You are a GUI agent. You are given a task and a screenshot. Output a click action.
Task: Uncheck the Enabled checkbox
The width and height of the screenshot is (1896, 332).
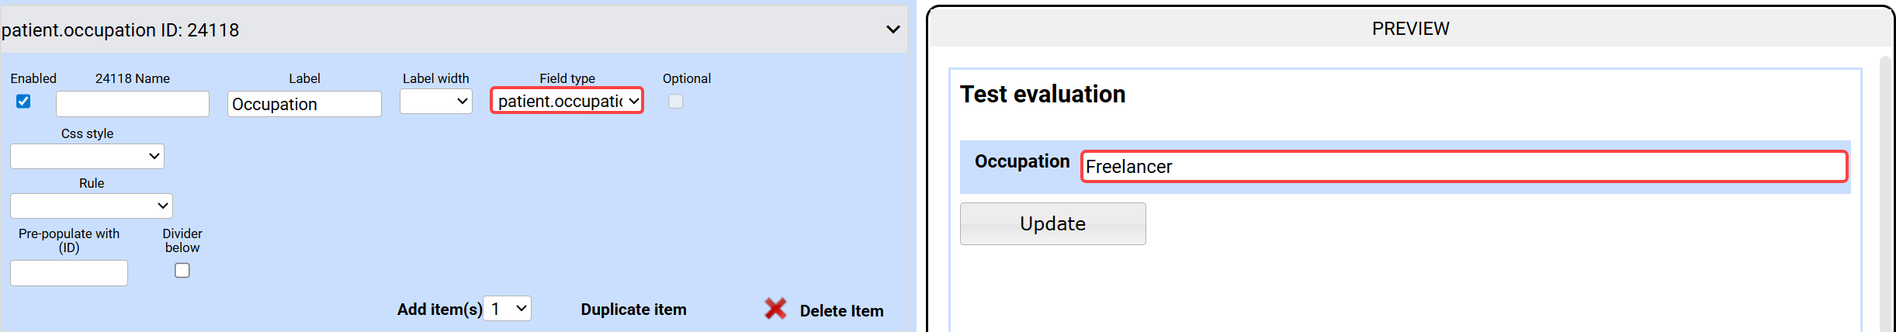coord(23,102)
